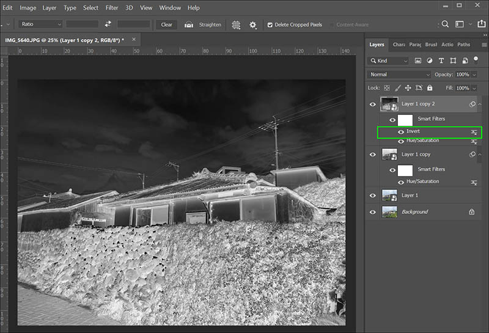This screenshot has width=489, height=333.
Task: Hide Layer 1 visibility eye
Action: (x=373, y=196)
